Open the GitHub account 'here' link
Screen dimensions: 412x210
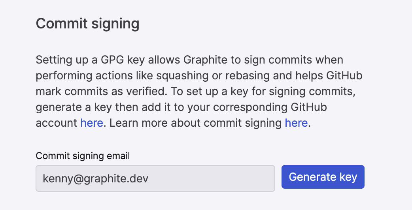(x=92, y=123)
